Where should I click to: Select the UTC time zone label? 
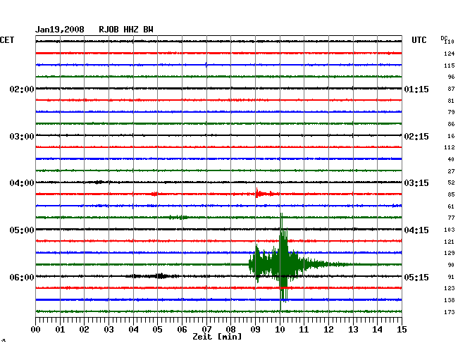pos(419,40)
